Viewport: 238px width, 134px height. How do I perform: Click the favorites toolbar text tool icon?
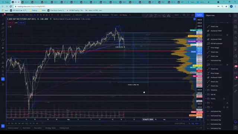click(155, 16)
